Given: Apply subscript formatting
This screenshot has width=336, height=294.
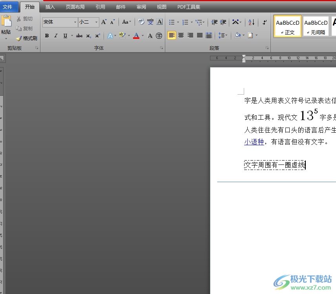Looking at the screenshot, I should click(88, 36).
